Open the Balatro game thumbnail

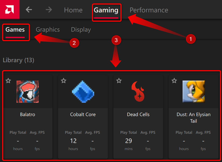[x=28, y=92]
